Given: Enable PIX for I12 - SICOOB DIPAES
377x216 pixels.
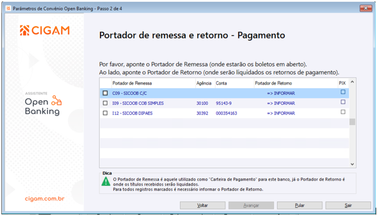Looking at the screenshot, I should coord(343,112).
